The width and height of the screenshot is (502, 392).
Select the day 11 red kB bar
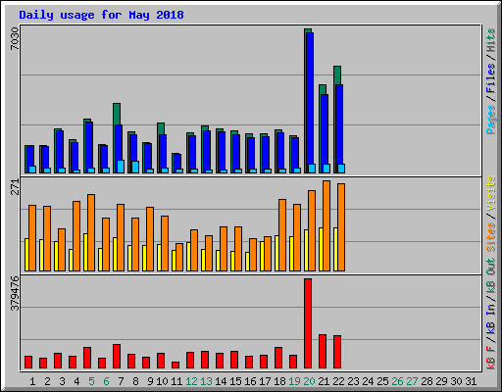(176, 365)
